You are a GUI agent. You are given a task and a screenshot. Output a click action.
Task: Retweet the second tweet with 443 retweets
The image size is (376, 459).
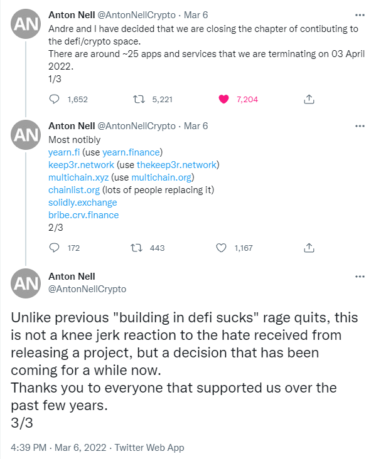[137, 248]
